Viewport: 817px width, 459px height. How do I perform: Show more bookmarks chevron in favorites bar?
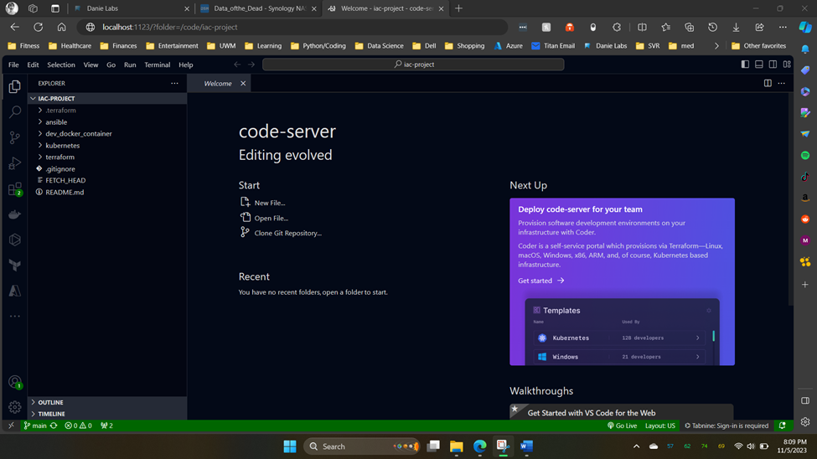coord(716,46)
